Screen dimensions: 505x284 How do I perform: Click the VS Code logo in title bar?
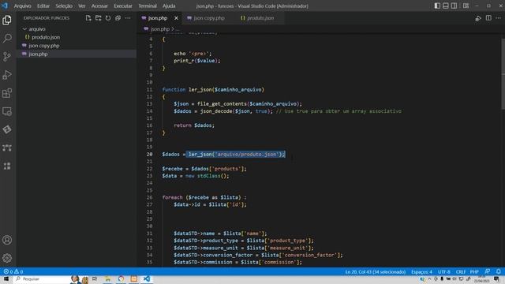(x=5, y=6)
